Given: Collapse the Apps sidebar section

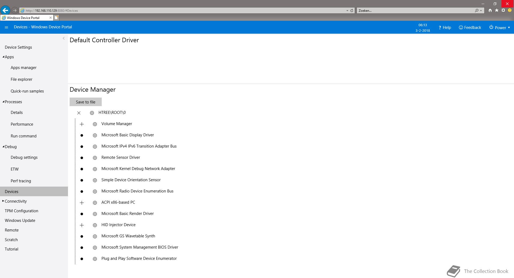Looking at the screenshot, I should 3,57.
